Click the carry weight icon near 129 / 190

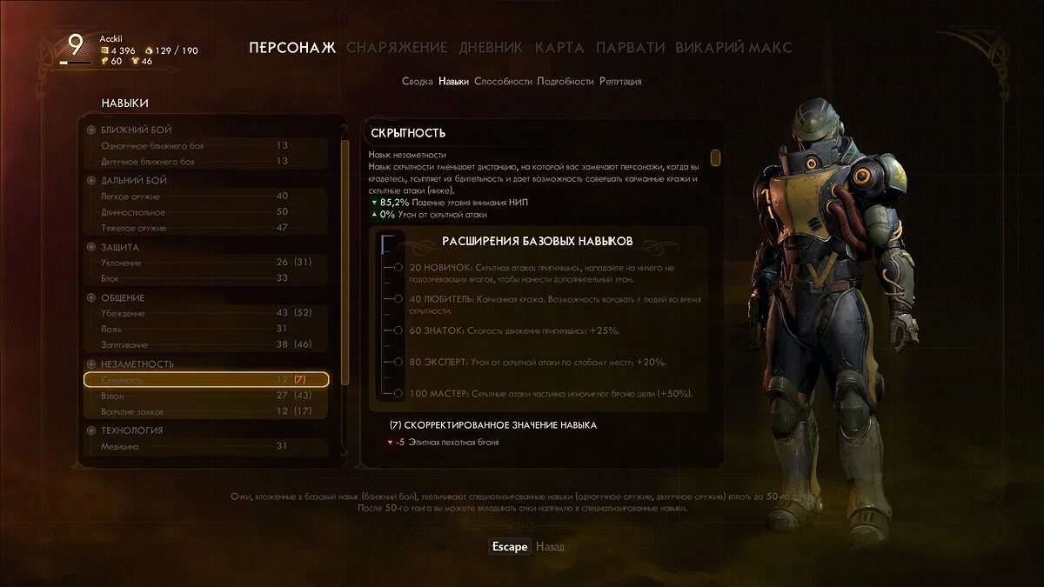[147, 50]
